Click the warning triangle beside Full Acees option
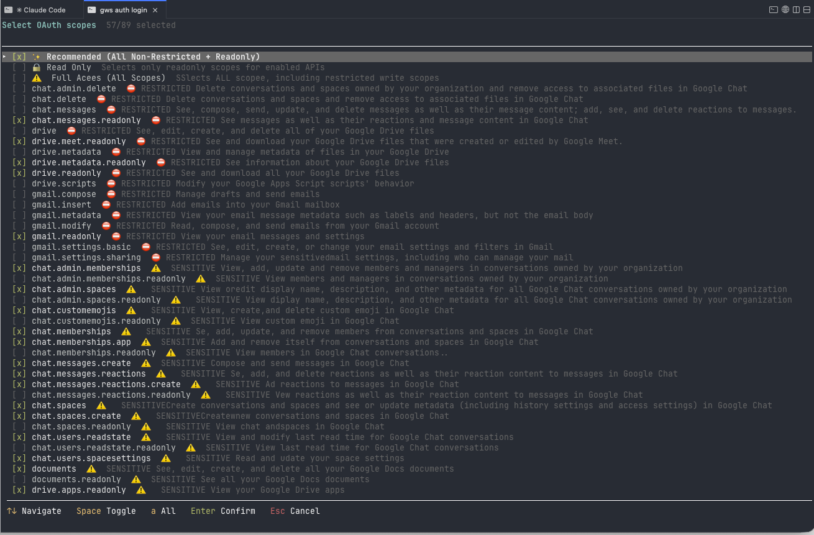The width and height of the screenshot is (814, 535). click(x=37, y=78)
